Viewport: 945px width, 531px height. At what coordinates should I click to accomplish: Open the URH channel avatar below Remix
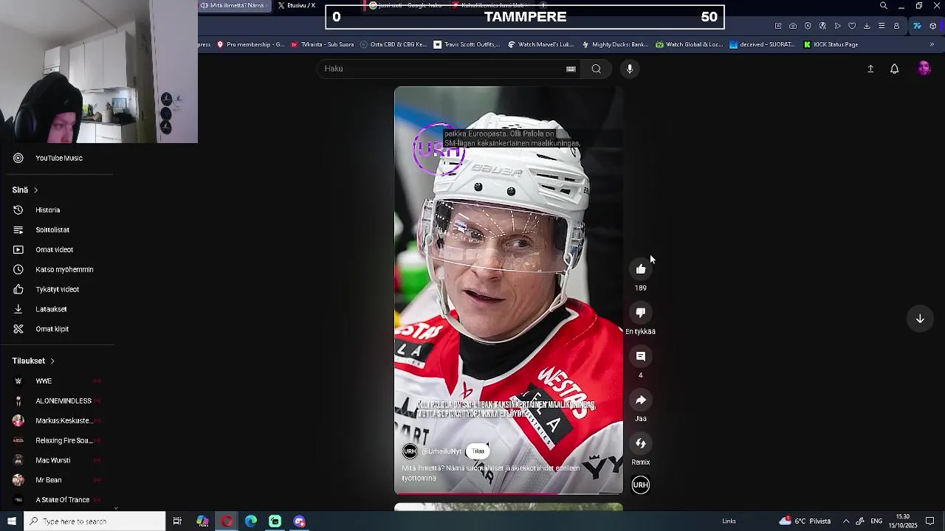[x=641, y=485]
